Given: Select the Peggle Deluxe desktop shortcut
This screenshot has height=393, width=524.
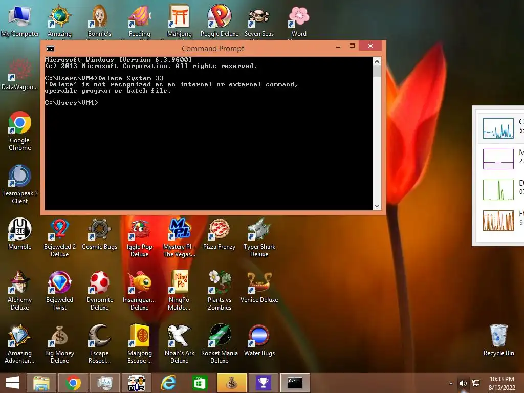Looking at the screenshot, I should [219, 20].
